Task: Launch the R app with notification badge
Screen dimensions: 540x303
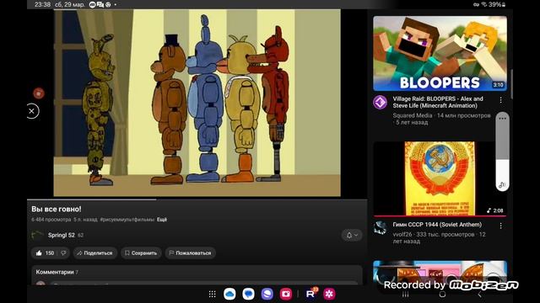Action: pyautogui.click(x=310, y=294)
